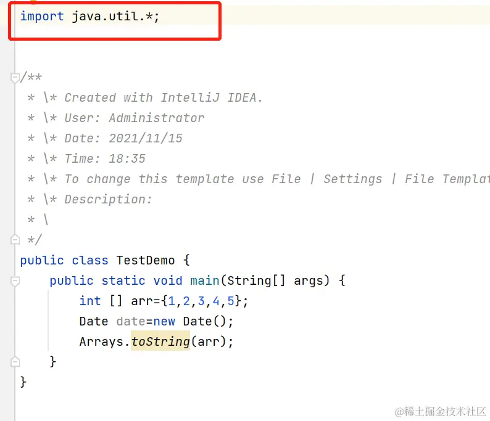Click the comment 'Created with IntelliJ IDEA.'

[x=164, y=97]
